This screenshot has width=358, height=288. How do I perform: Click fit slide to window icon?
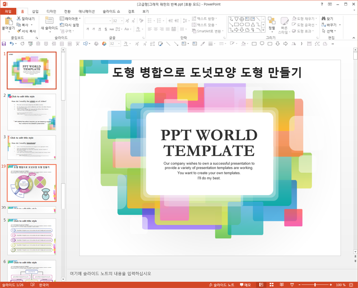[x=351, y=285]
